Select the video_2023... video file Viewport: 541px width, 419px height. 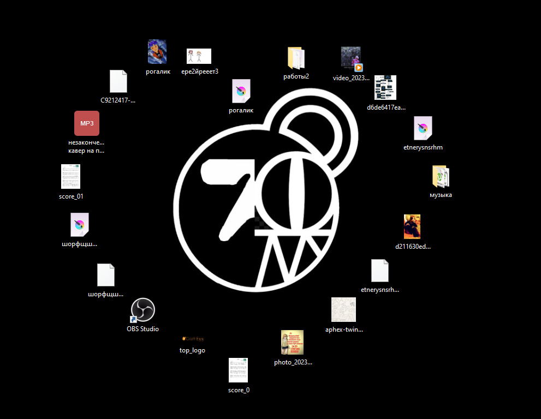coord(351,58)
